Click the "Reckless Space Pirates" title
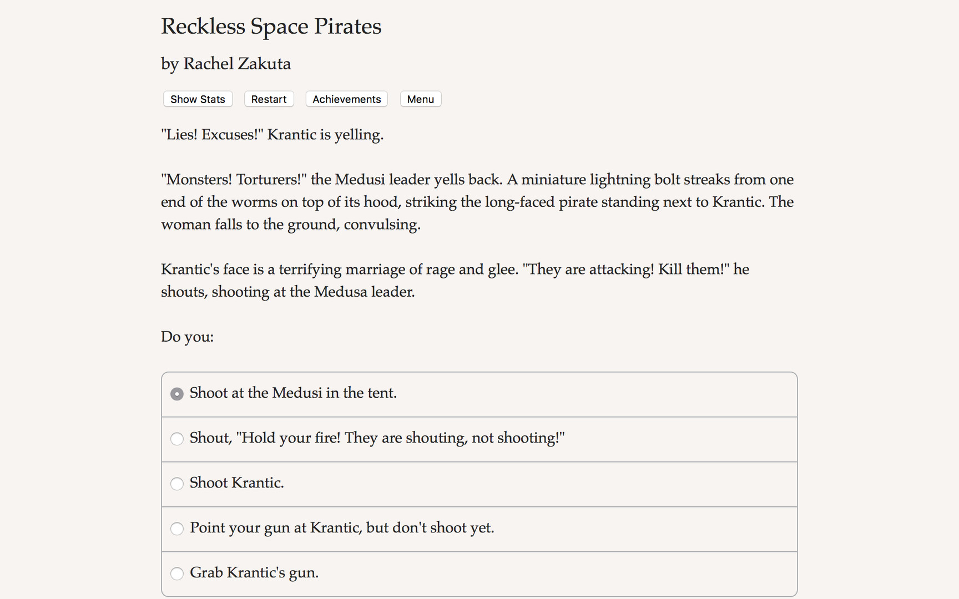Viewport: 959px width, 599px height. [271, 26]
